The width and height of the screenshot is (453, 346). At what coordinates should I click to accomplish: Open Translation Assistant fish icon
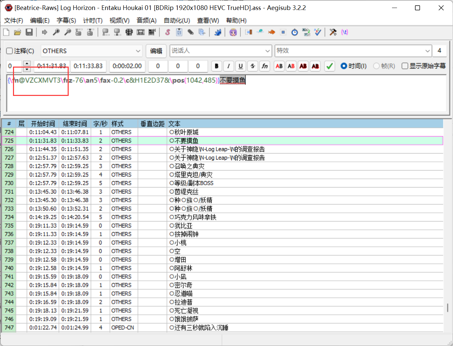coord(272,32)
